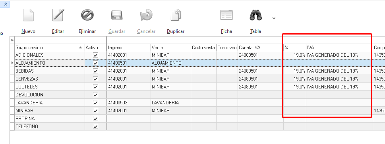The width and height of the screenshot is (385, 144).
Task: Click Venta cell MINIBAR in BEBIDAS row
Action: [170, 71]
